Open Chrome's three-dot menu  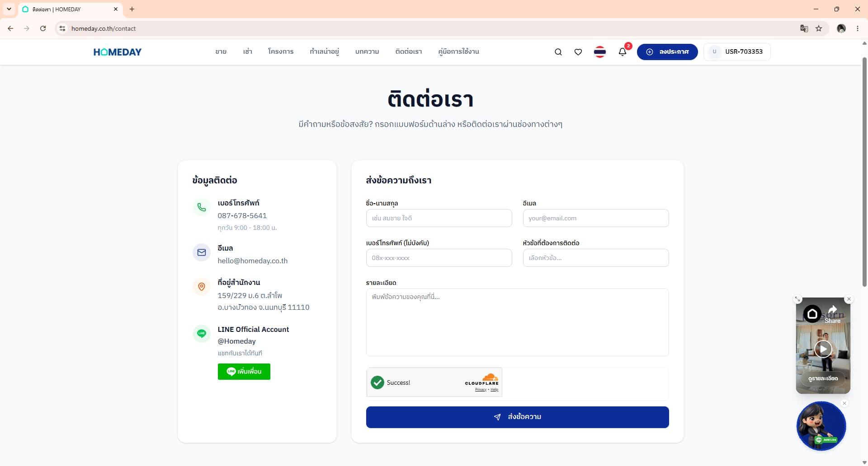858,28
